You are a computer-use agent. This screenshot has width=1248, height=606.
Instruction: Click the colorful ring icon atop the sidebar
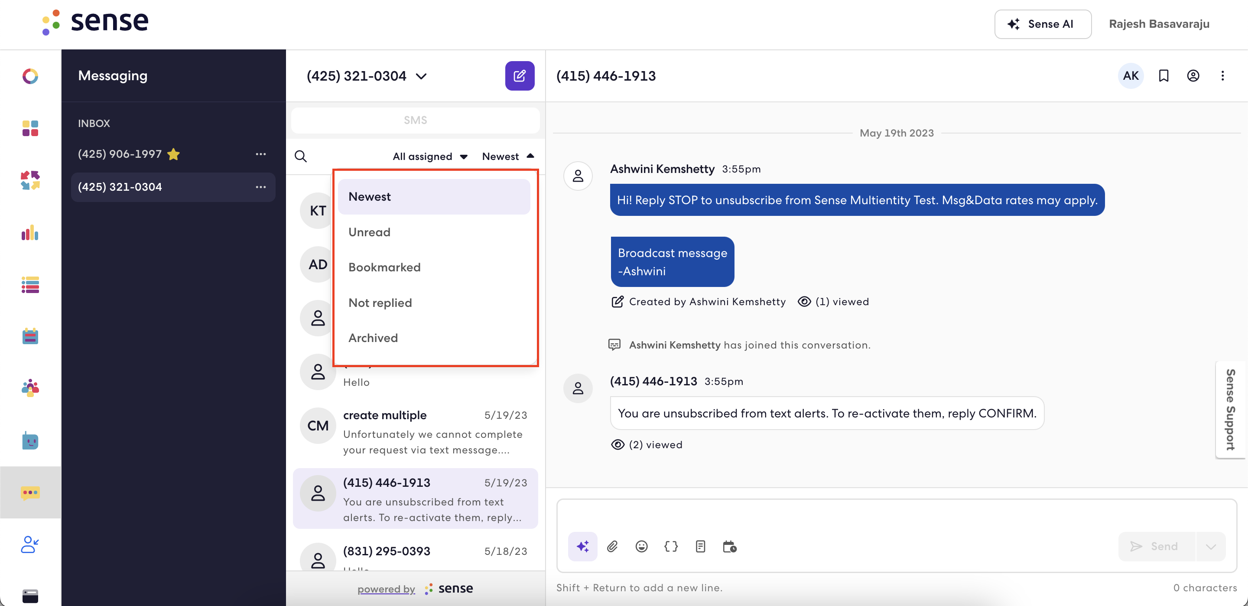click(30, 76)
